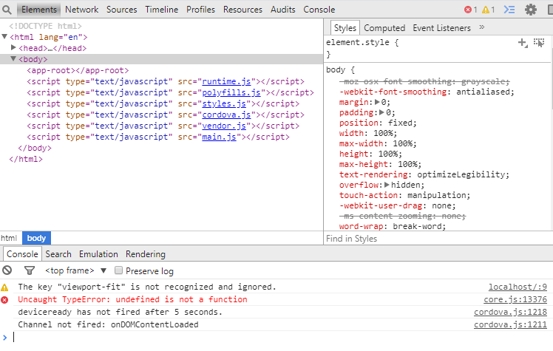Open the cordova.js script link
This screenshot has height=351, width=553.
[x=226, y=115]
